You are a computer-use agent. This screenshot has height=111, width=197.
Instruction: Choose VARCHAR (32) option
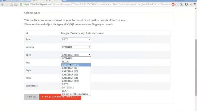[76, 75]
